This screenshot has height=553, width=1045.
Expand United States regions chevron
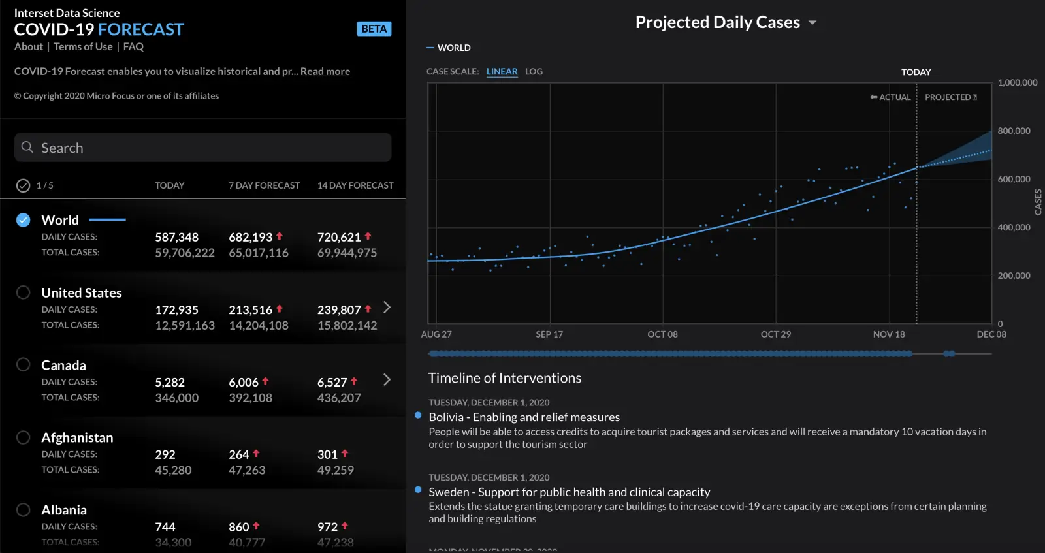tap(387, 308)
